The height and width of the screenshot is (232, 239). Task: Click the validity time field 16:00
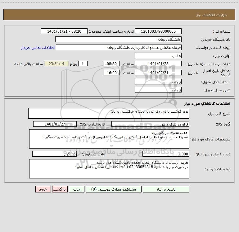tap(111, 73)
